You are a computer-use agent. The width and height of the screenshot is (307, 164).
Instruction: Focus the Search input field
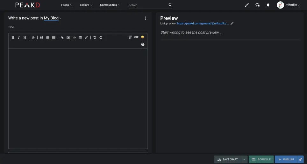click(x=148, y=5)
